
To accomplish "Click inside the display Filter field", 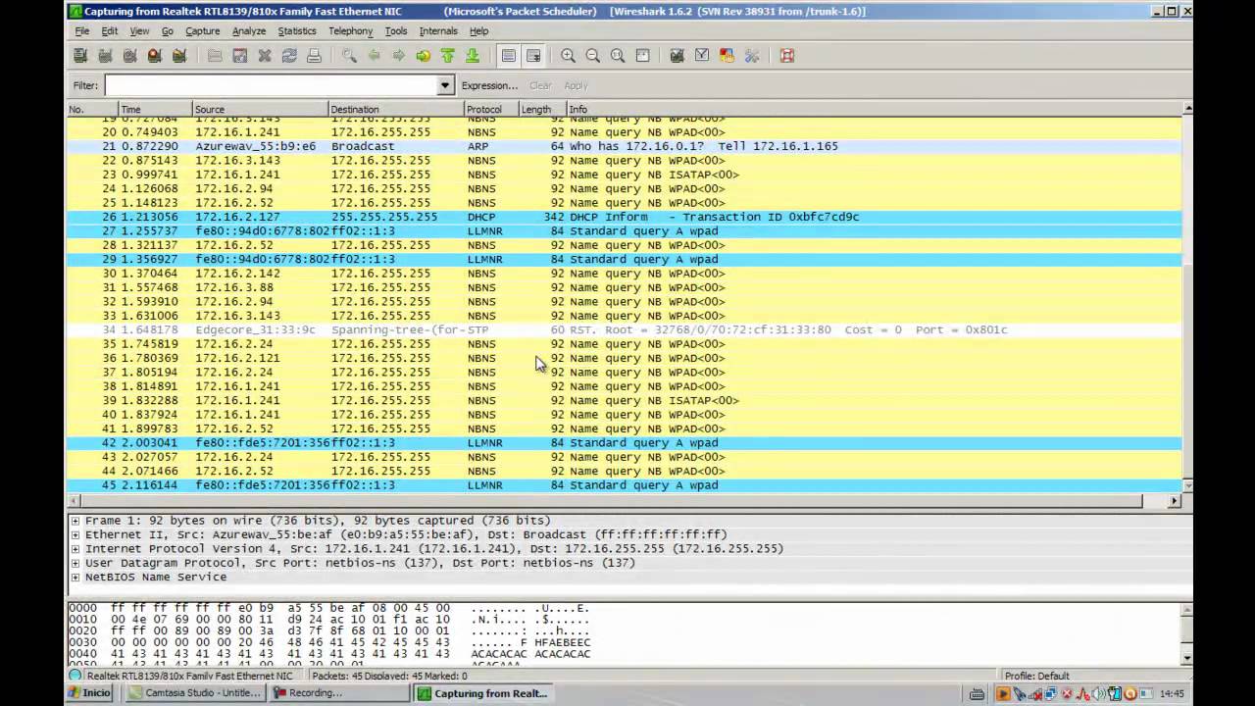I will (271, 85).
